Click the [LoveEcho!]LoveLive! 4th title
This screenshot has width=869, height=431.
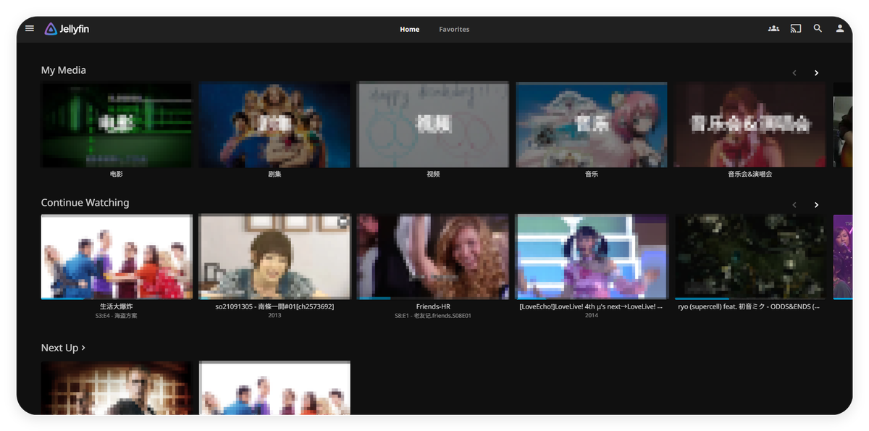[592, 306]
